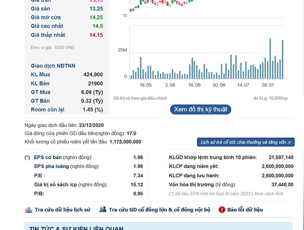
Task: Select Giá mở cửa value 14.25
Action: [x=96, y=17]
